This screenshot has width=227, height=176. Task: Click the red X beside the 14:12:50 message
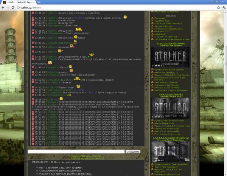click(33, 80)
